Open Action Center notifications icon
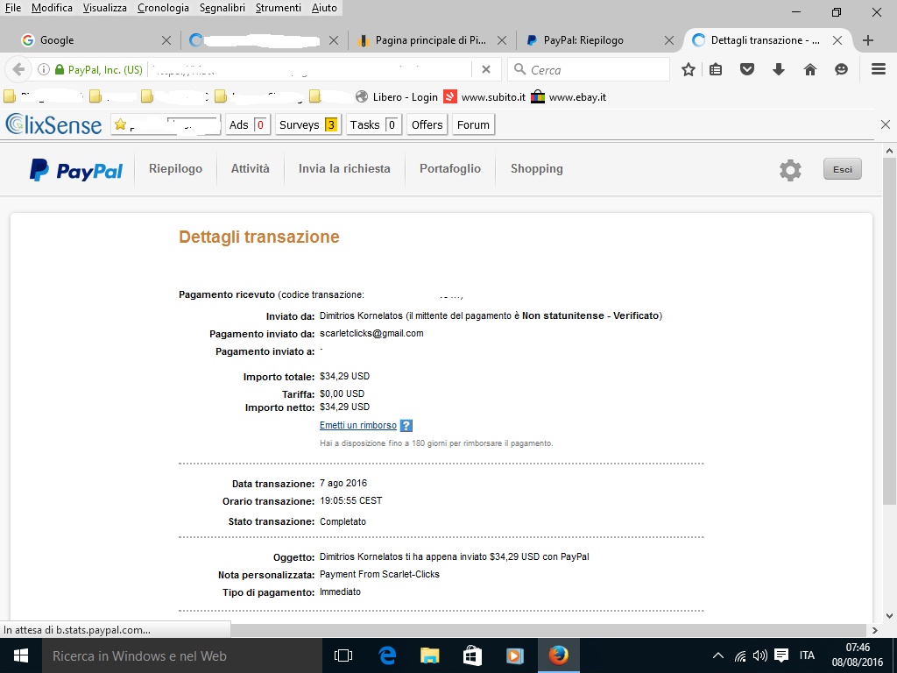 (x=780, y=655)
